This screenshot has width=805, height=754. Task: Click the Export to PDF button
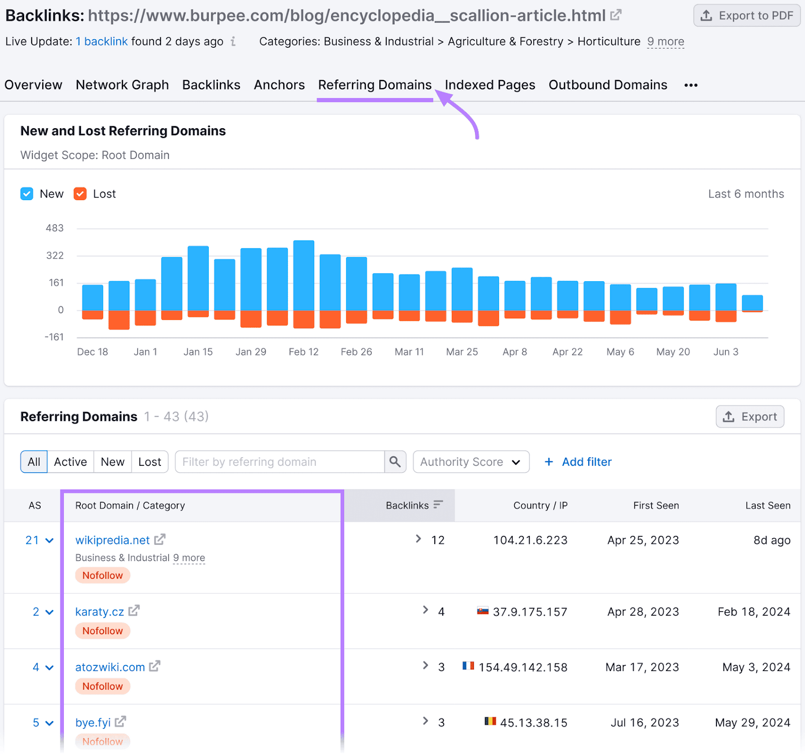[x=747, y=15]
